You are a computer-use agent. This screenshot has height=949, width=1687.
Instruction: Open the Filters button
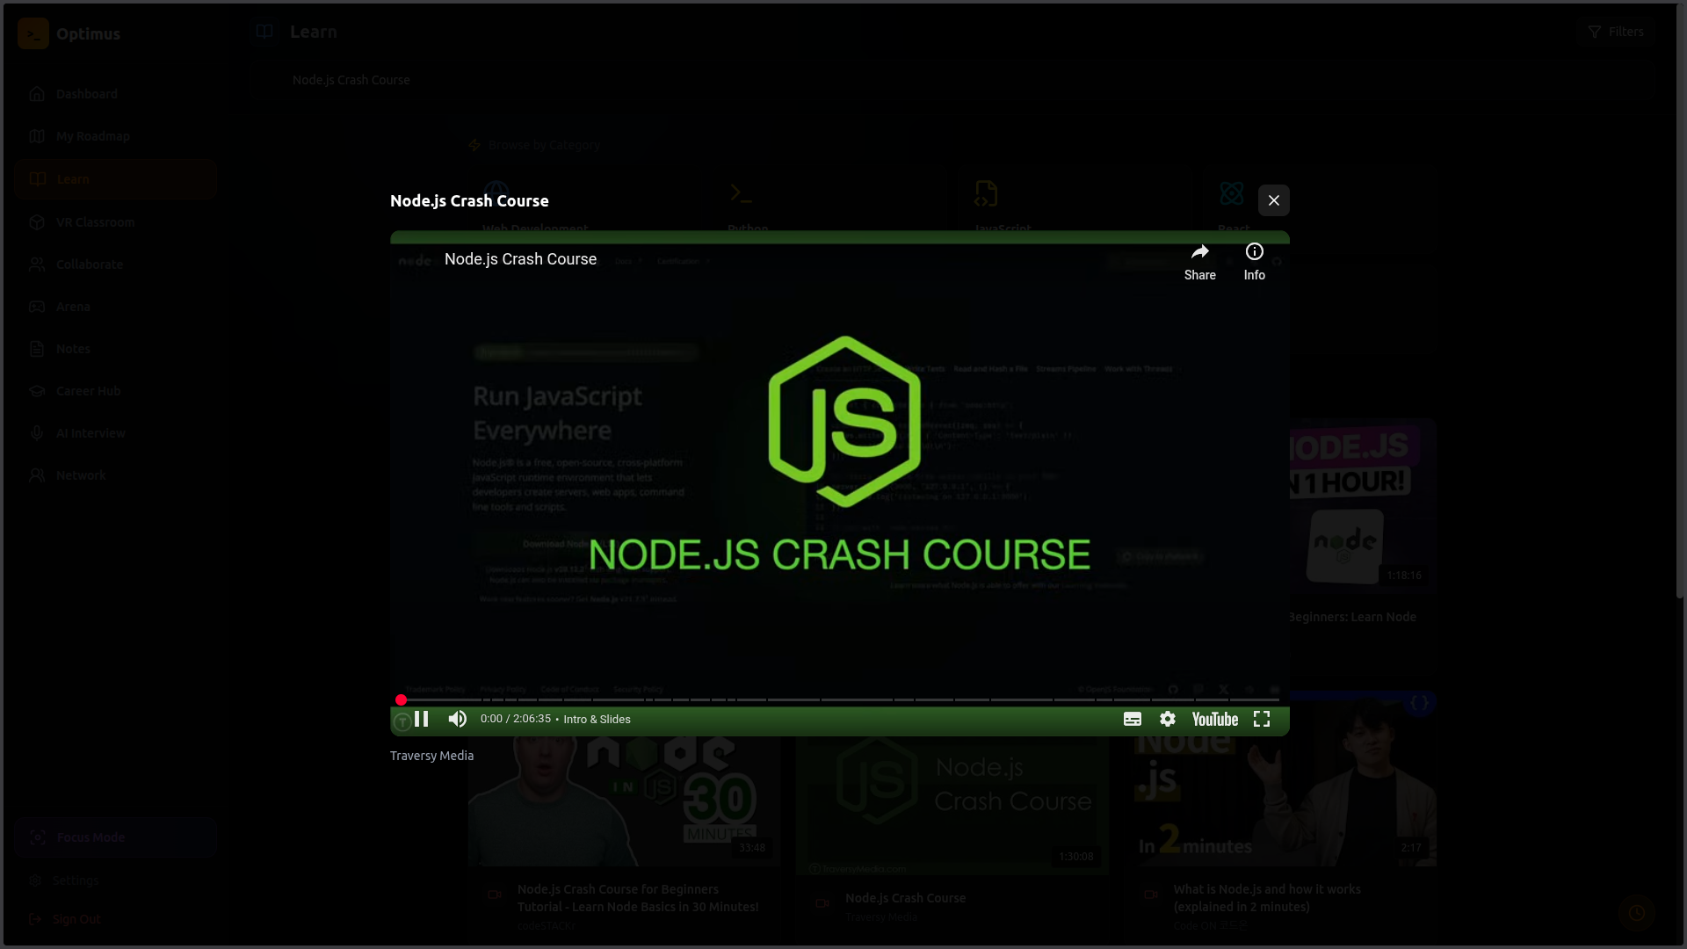pos(1615,32)
